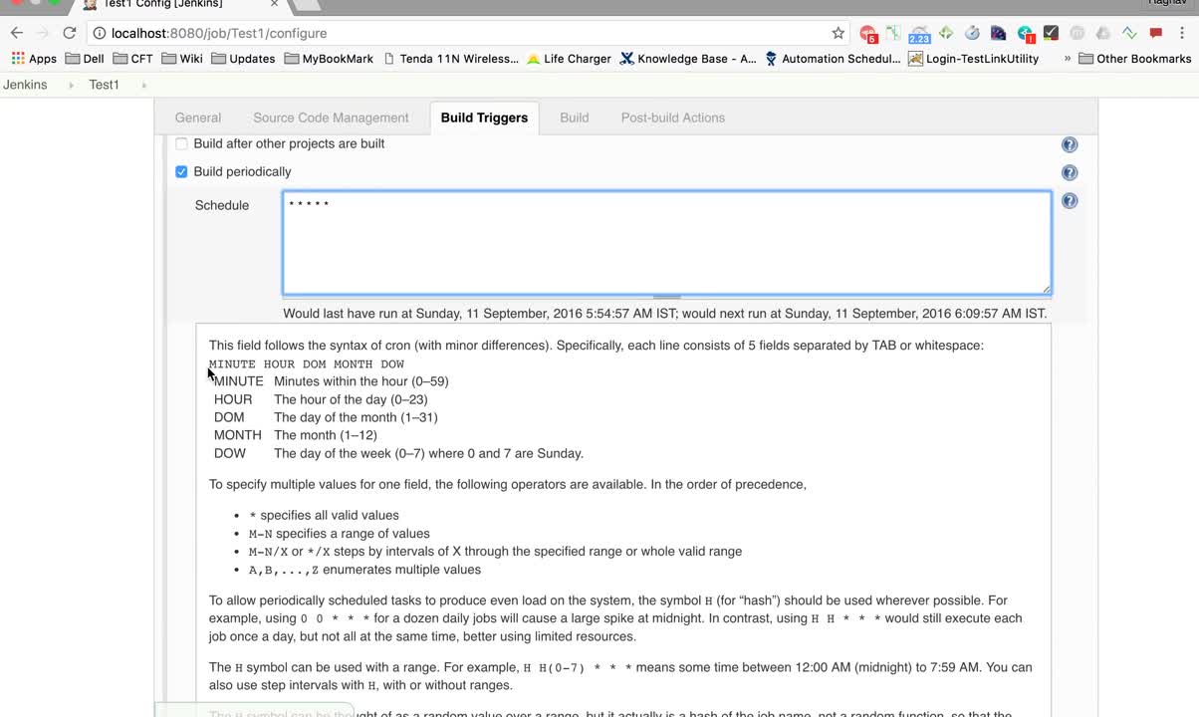Open the Chrome three-dot menu

[x=1182, y=33]
